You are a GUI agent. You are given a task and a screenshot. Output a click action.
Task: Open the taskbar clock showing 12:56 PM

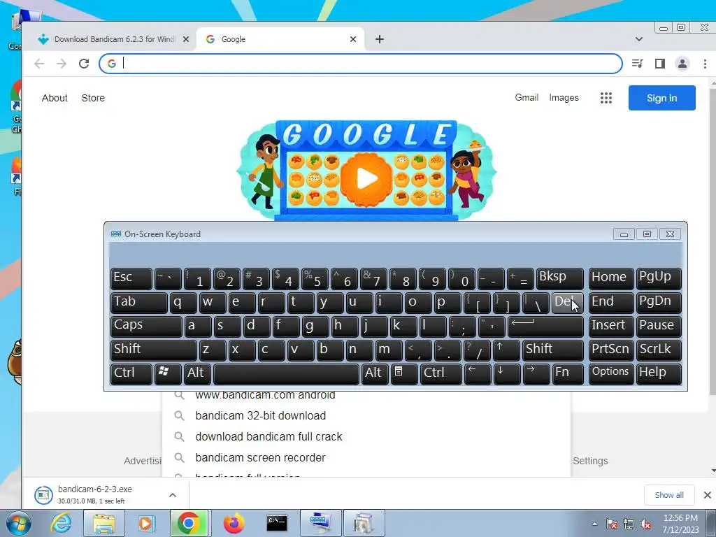pos(681,523)
